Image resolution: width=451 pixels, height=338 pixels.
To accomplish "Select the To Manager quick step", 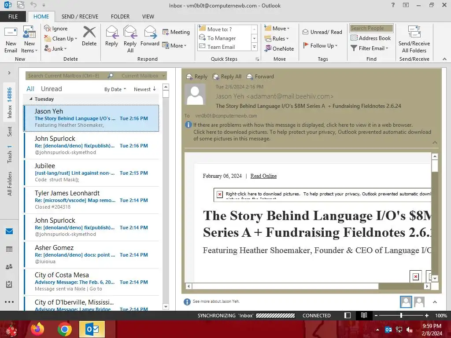I will [x=224, y=38].
